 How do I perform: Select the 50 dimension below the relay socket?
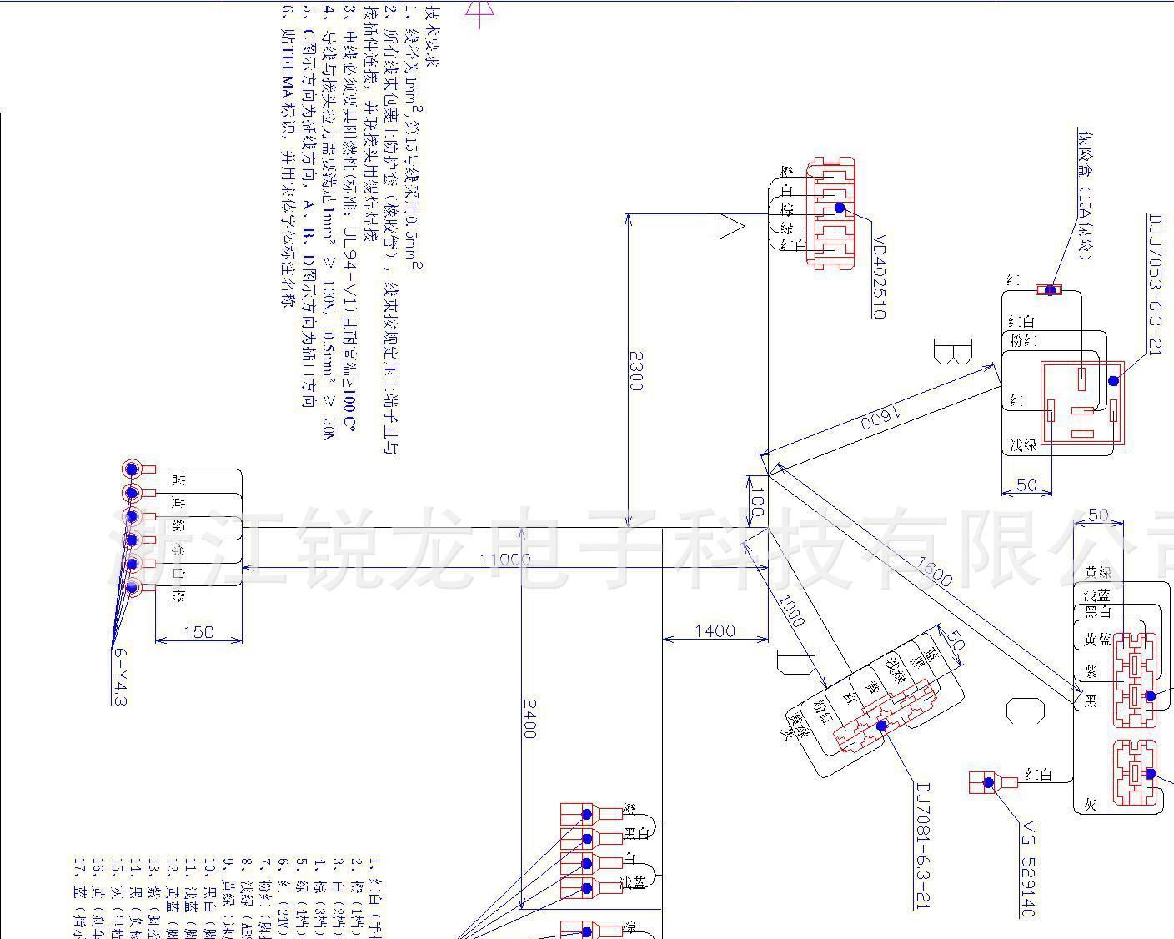(1027, 485)
